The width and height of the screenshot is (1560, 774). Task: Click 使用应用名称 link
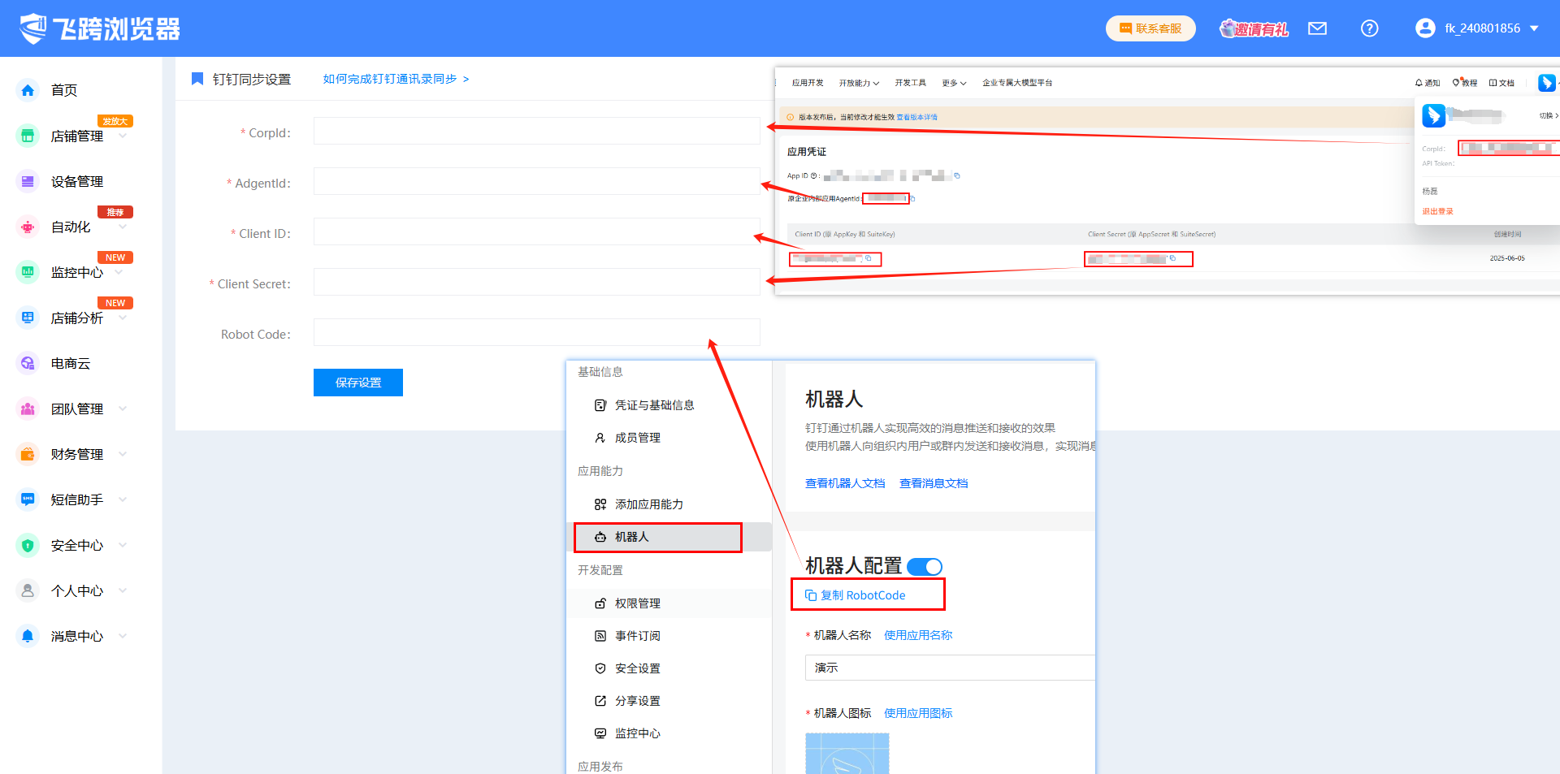(918, 635)
